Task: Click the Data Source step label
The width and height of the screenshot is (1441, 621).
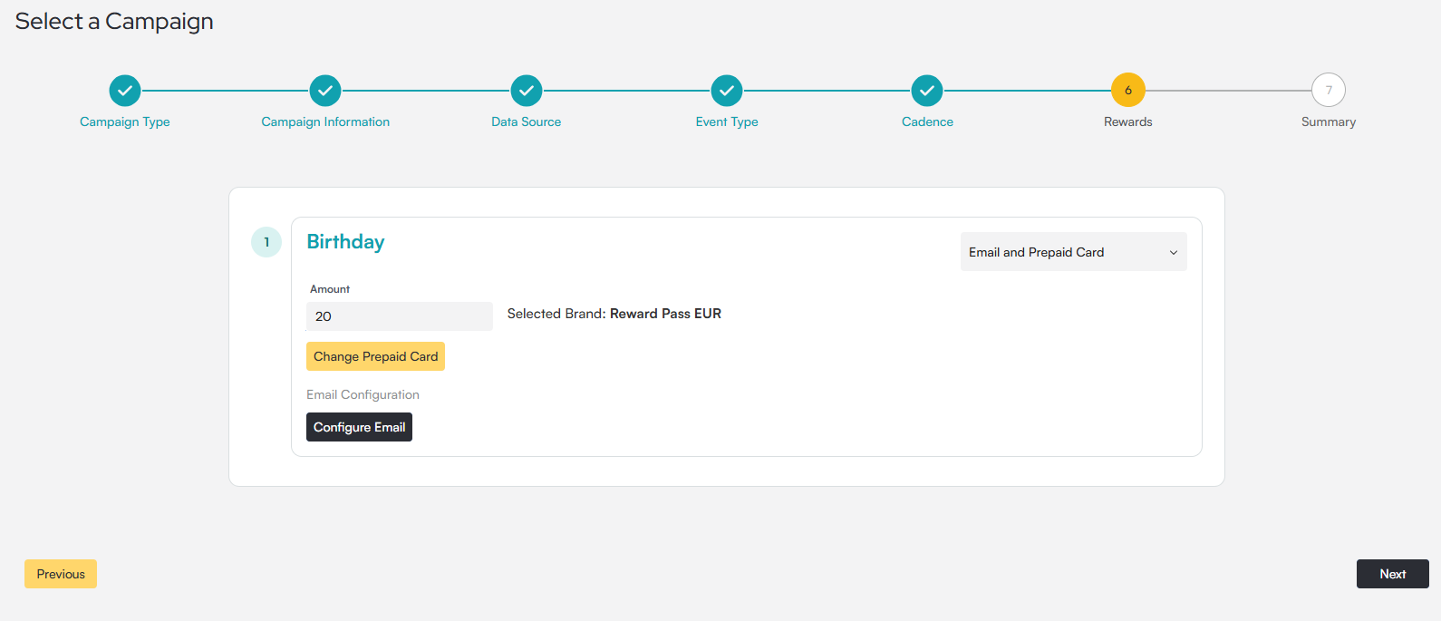Action: pos(527,121)
